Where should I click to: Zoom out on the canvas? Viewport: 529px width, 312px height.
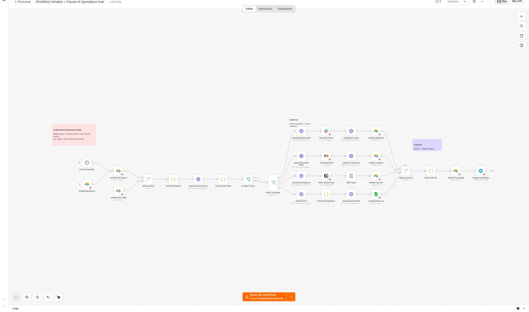tap(37, 297)
